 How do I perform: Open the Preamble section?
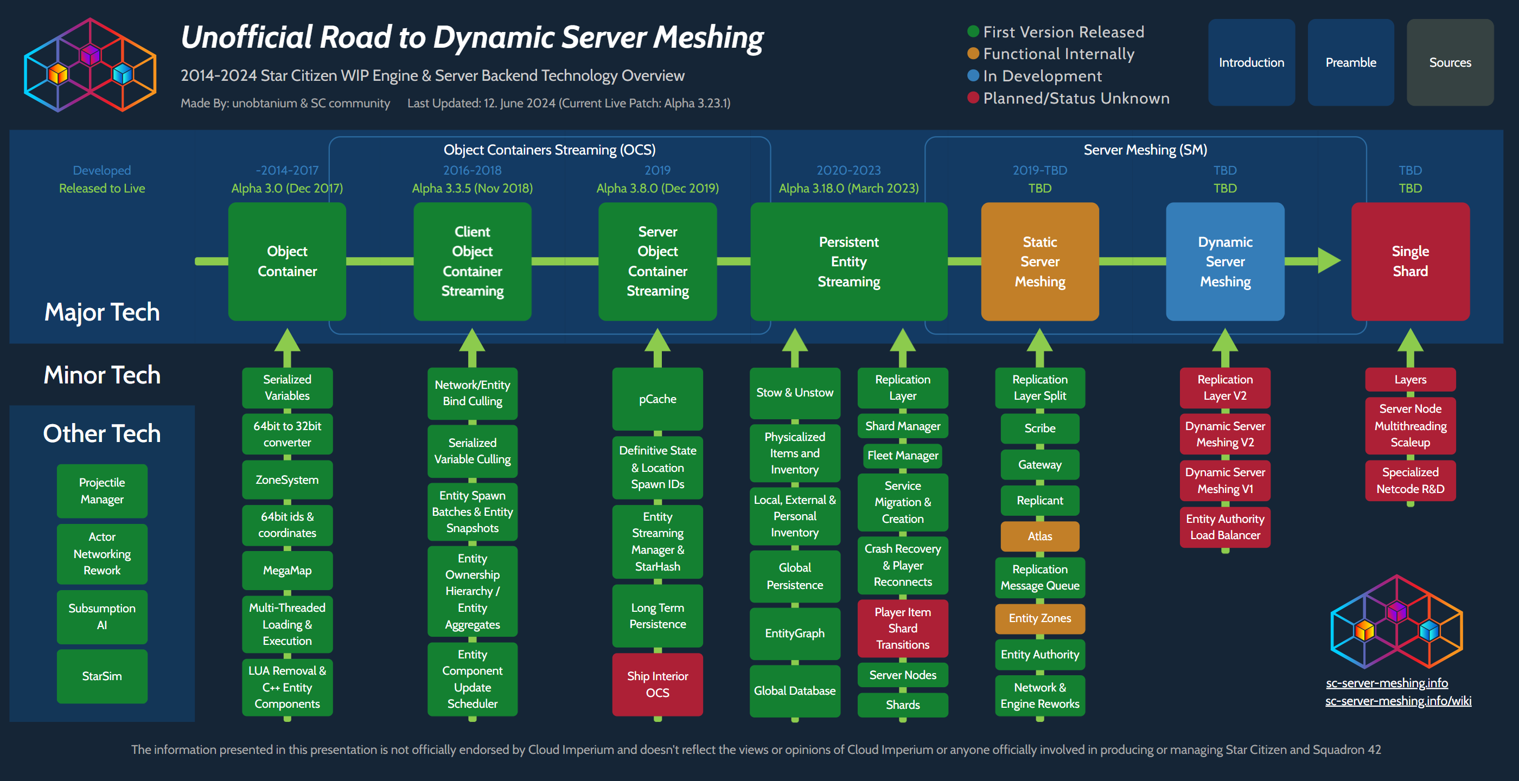[1350, 62]
